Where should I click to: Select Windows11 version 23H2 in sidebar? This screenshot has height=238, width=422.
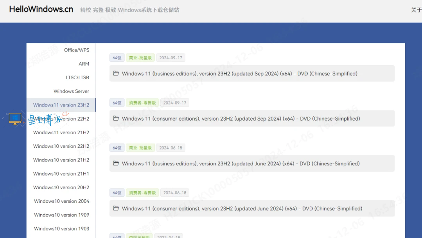pos(61,105)
